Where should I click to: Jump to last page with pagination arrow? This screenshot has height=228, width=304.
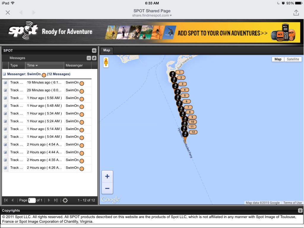coord(56,200)
